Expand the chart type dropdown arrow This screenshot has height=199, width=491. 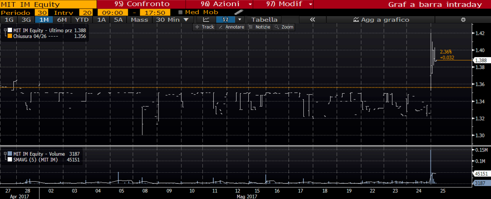click(x=239, y=20)
